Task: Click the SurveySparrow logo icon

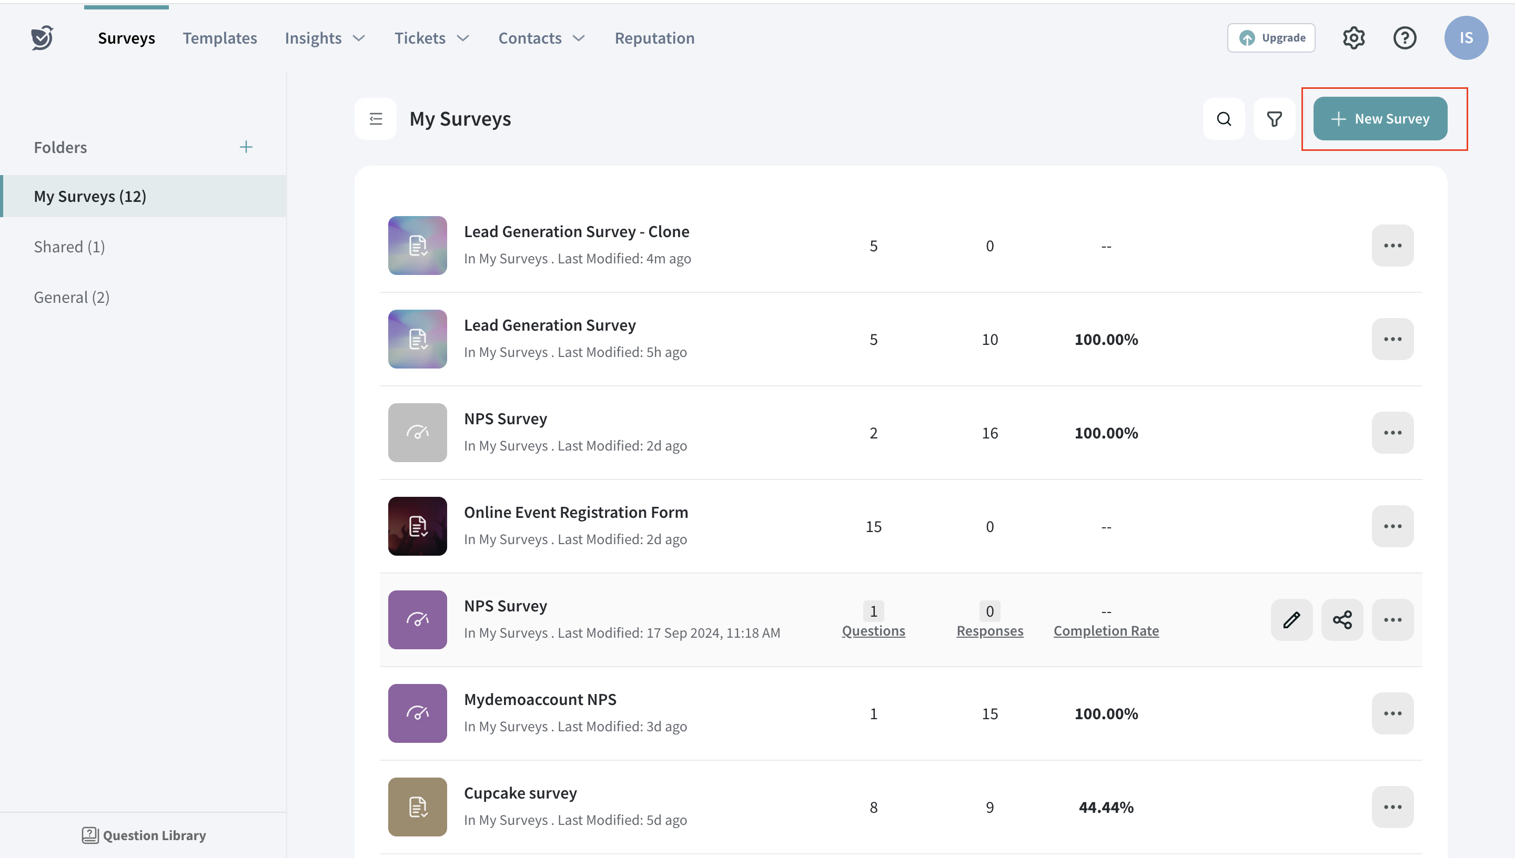Action: pos(43,38)
